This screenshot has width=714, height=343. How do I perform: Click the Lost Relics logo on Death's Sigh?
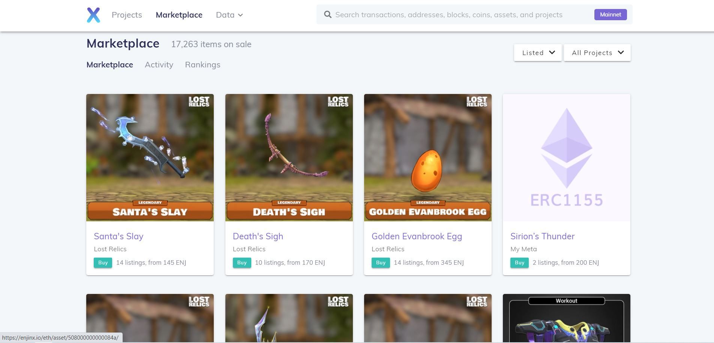tap(338, 102)
